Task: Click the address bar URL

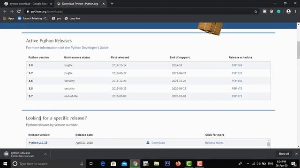Action: [x=47, y=11]
